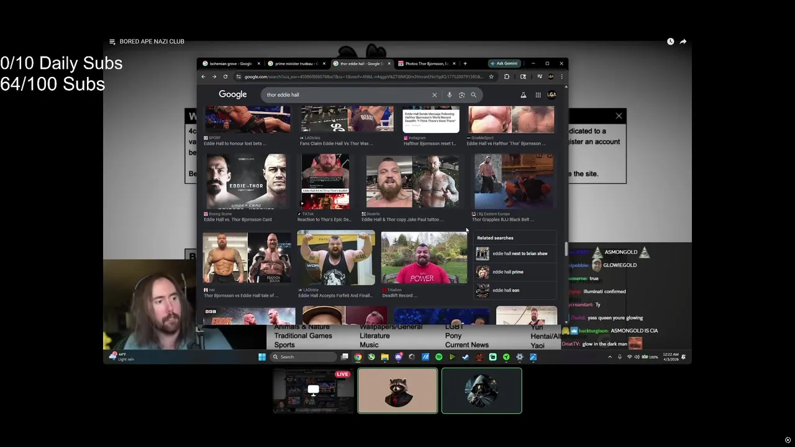The height and width of the screenshot is (447, 795).
Task: Open Google Search Labs flask icon
Action: pos(523,95)
